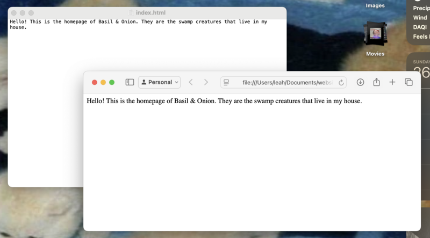Image resolution: width=430 pixels, height=238 pixels.
Task: Show the tab overview
Action: [408, 82]
